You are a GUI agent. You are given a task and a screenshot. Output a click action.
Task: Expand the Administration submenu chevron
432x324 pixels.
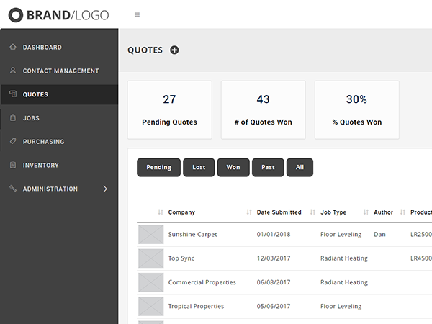(x=105, y=189)
